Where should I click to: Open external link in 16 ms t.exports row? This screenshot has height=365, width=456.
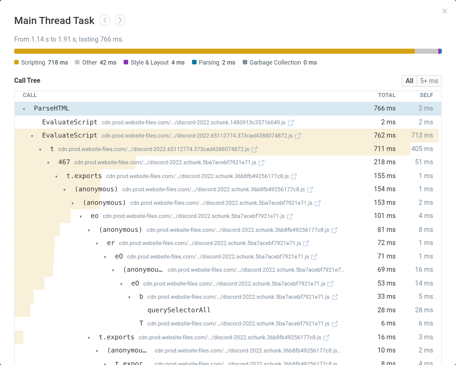326,338
